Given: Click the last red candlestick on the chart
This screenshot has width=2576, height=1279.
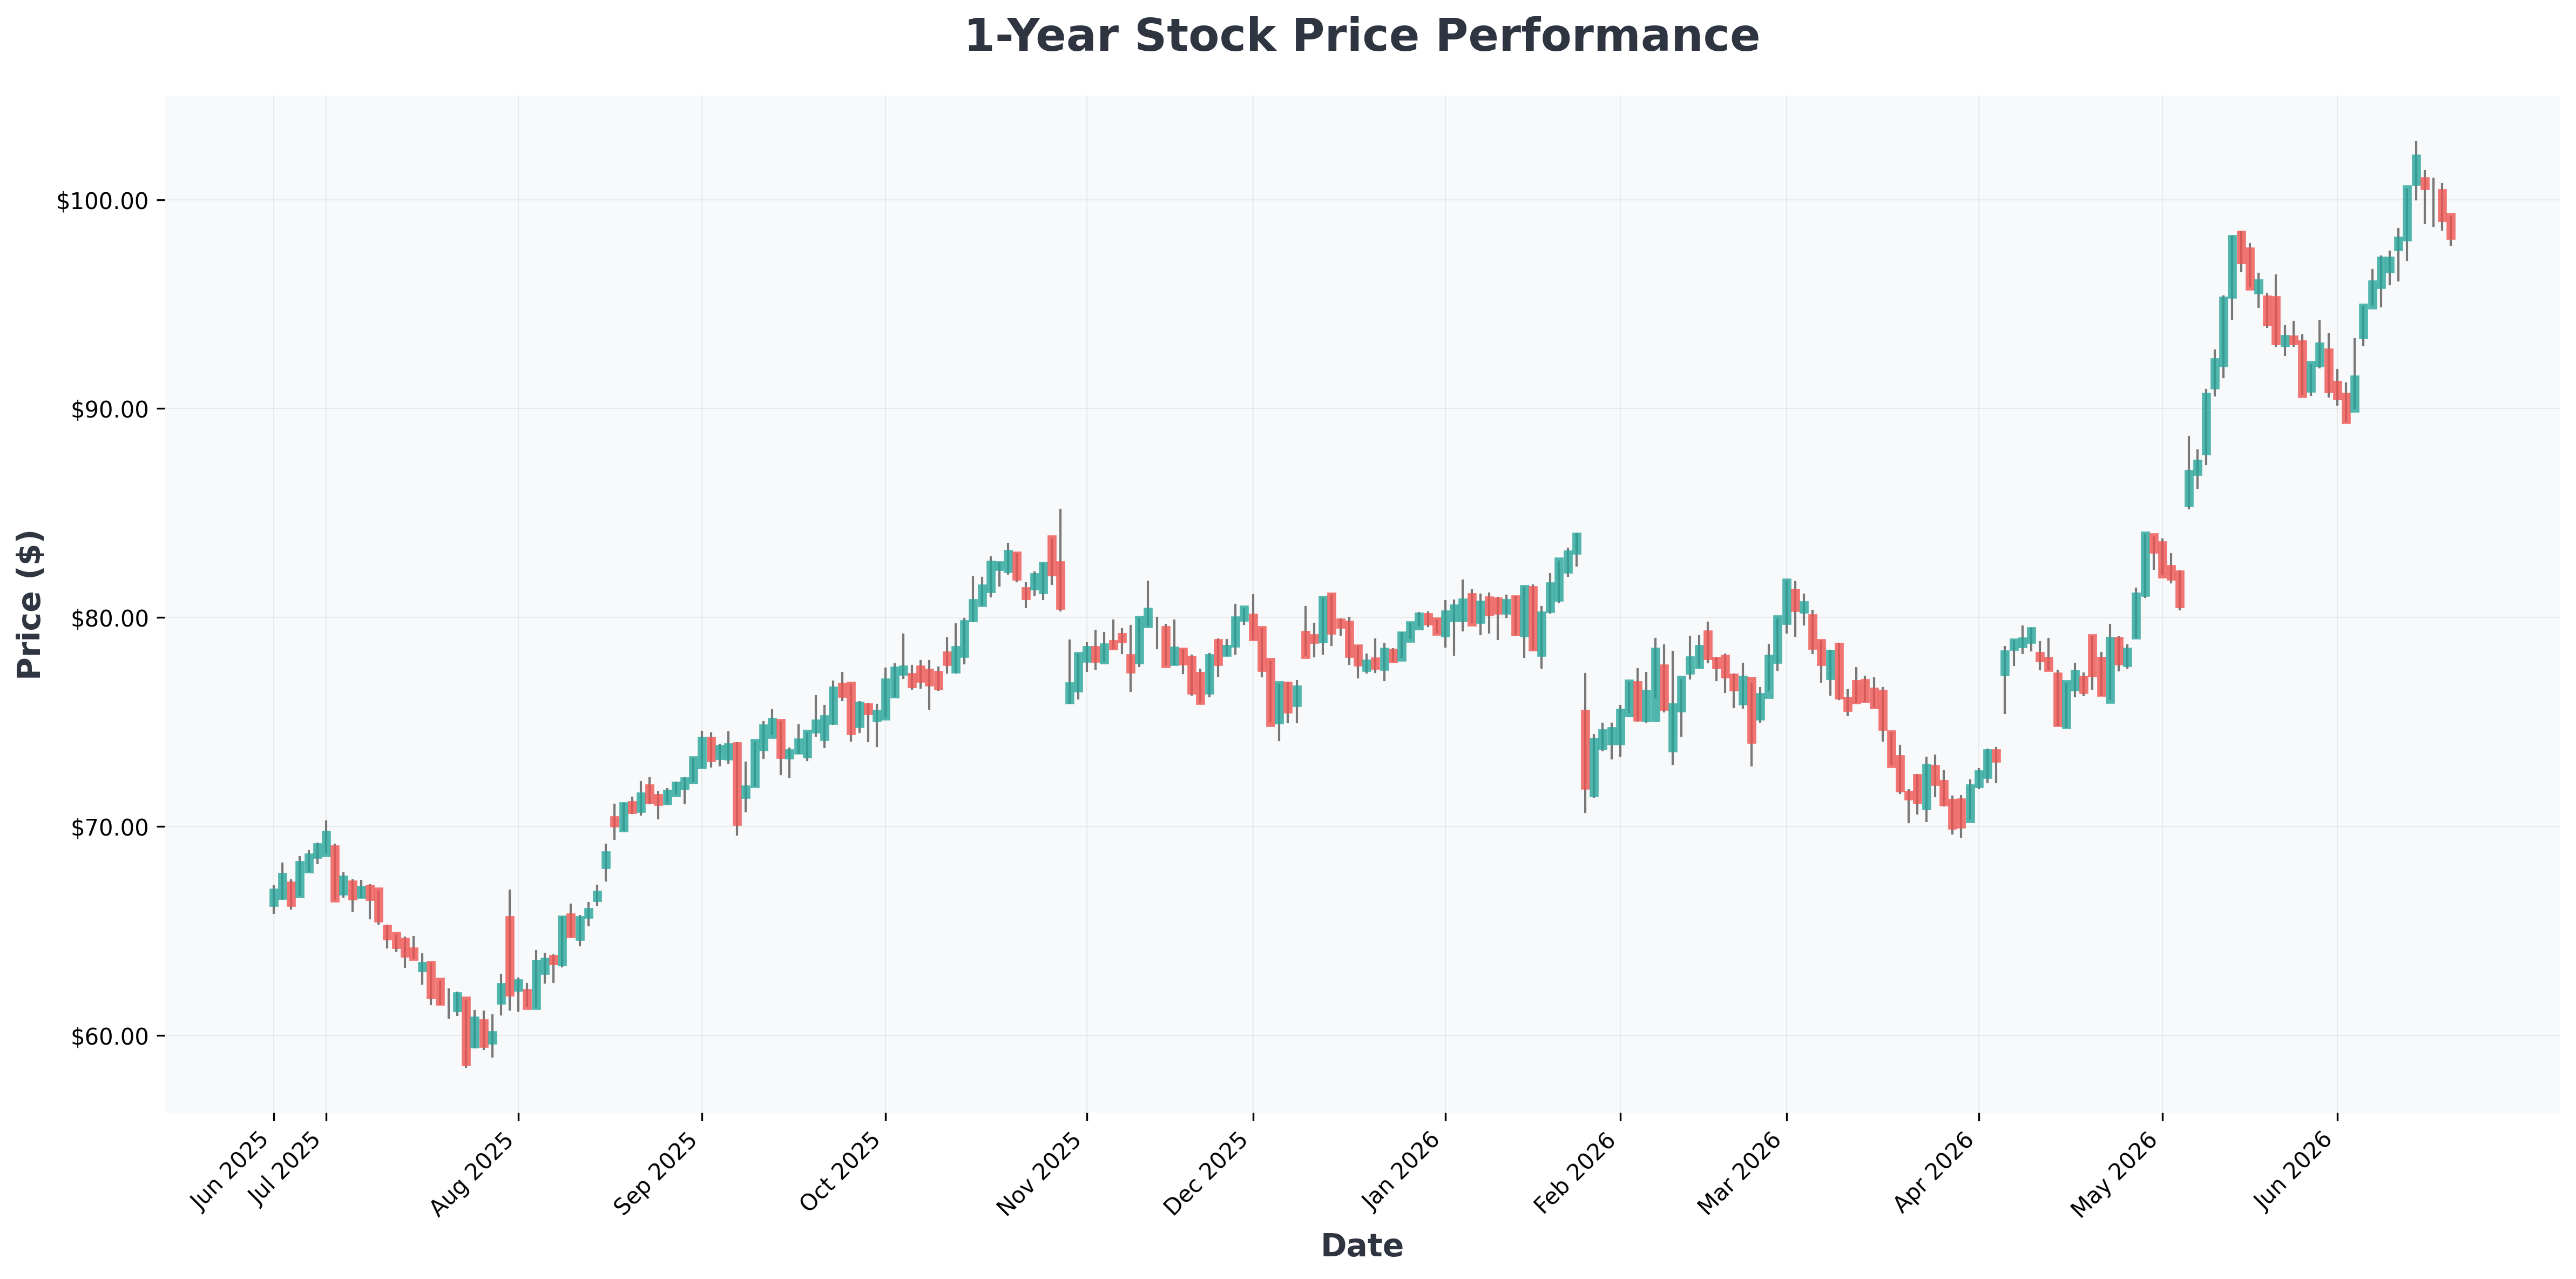Looking at the screenshot, I should coord(2451,226).
